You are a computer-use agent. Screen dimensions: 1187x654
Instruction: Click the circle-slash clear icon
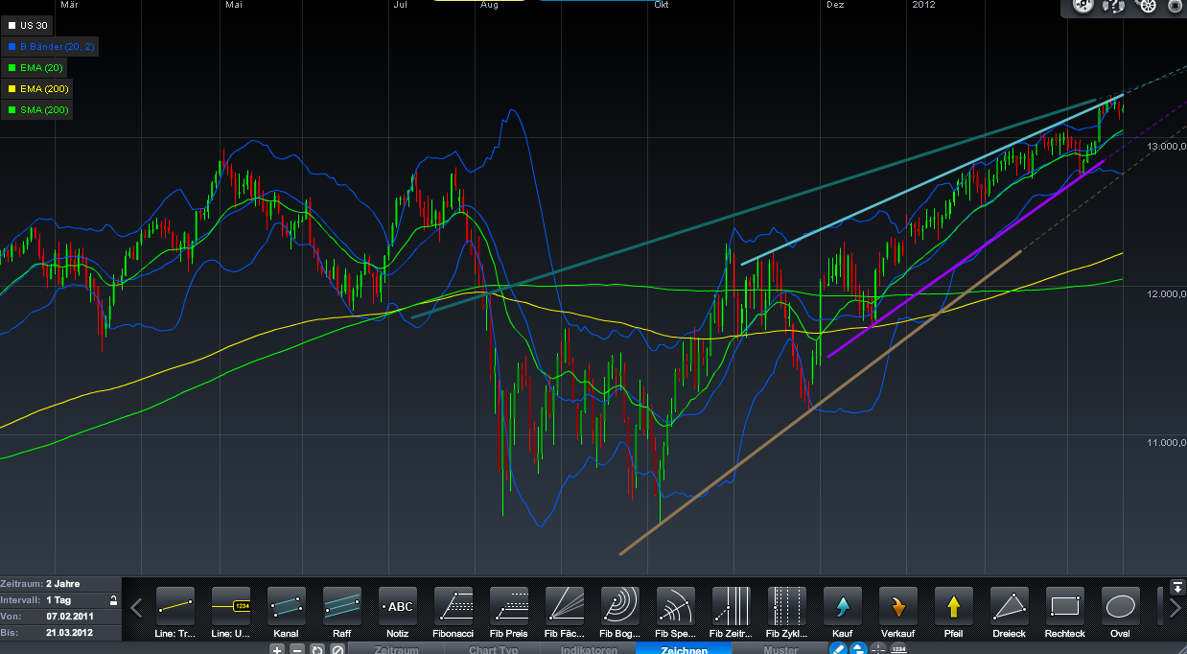pyautogui.click(x=337, y=649)
